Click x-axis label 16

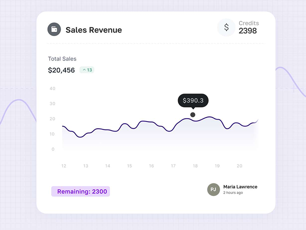(x=151, y=166)
